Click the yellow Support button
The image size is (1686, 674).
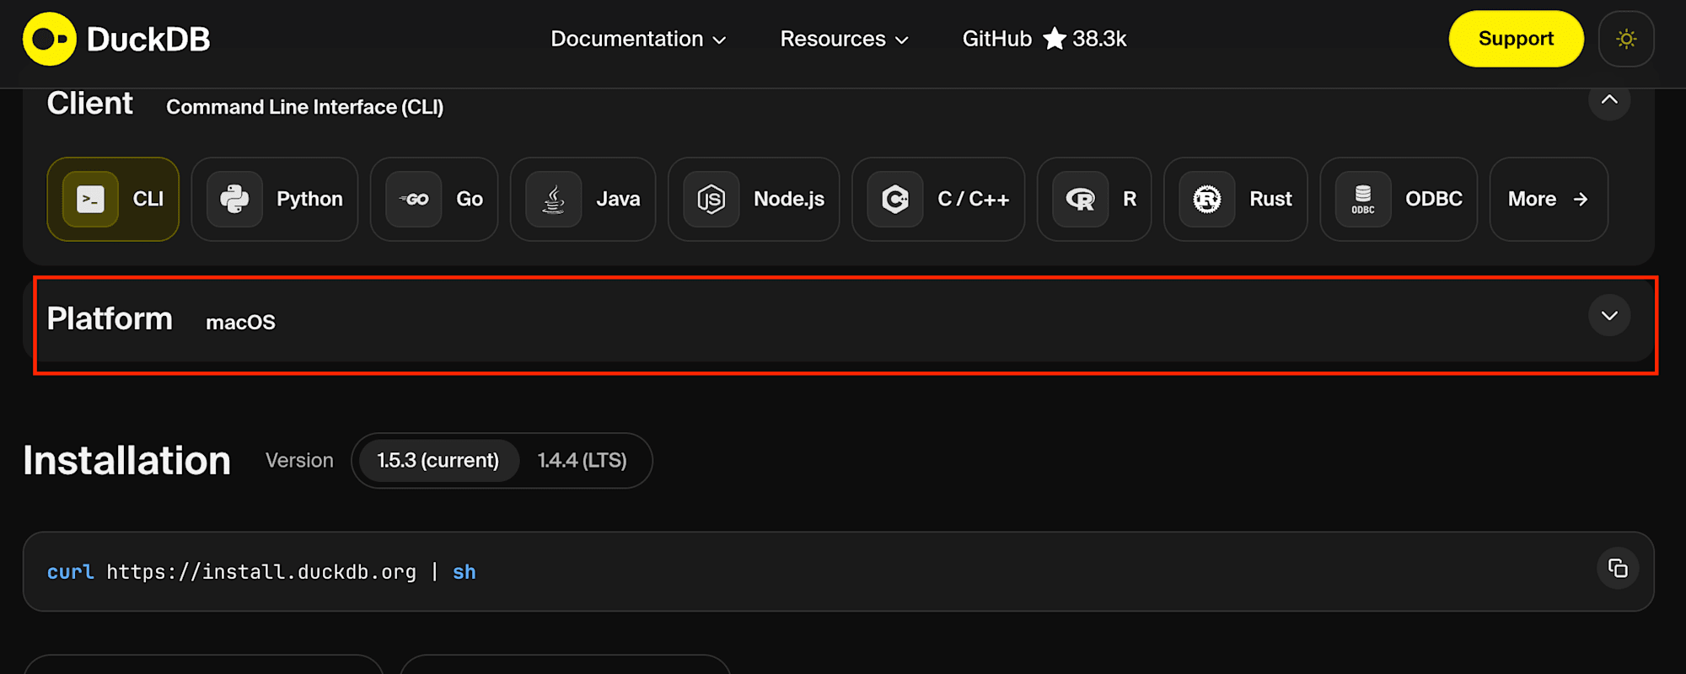click(1516, 39)
